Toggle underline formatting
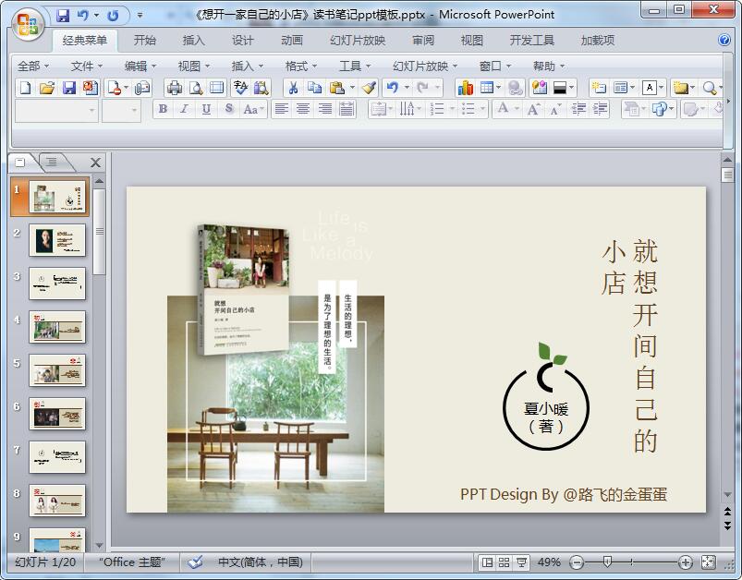This screenshot has width=742, height=580. pos(206,109)
